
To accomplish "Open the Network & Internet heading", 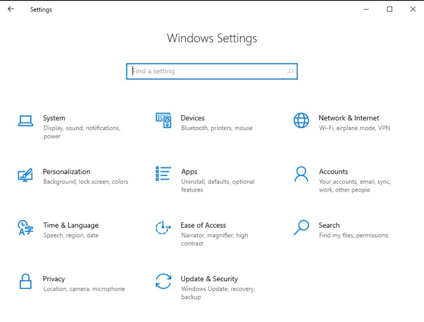I will (x=349, y=118).
